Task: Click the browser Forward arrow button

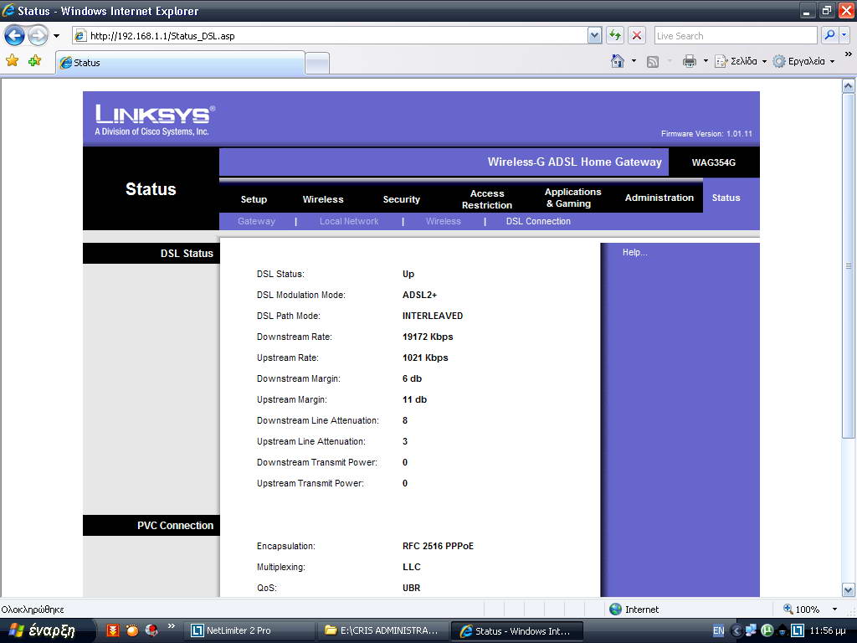Action: (x=38, y=36)
